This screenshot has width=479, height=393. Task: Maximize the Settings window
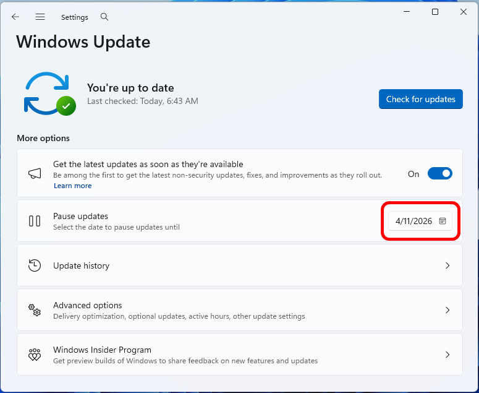tap(435, 12)
